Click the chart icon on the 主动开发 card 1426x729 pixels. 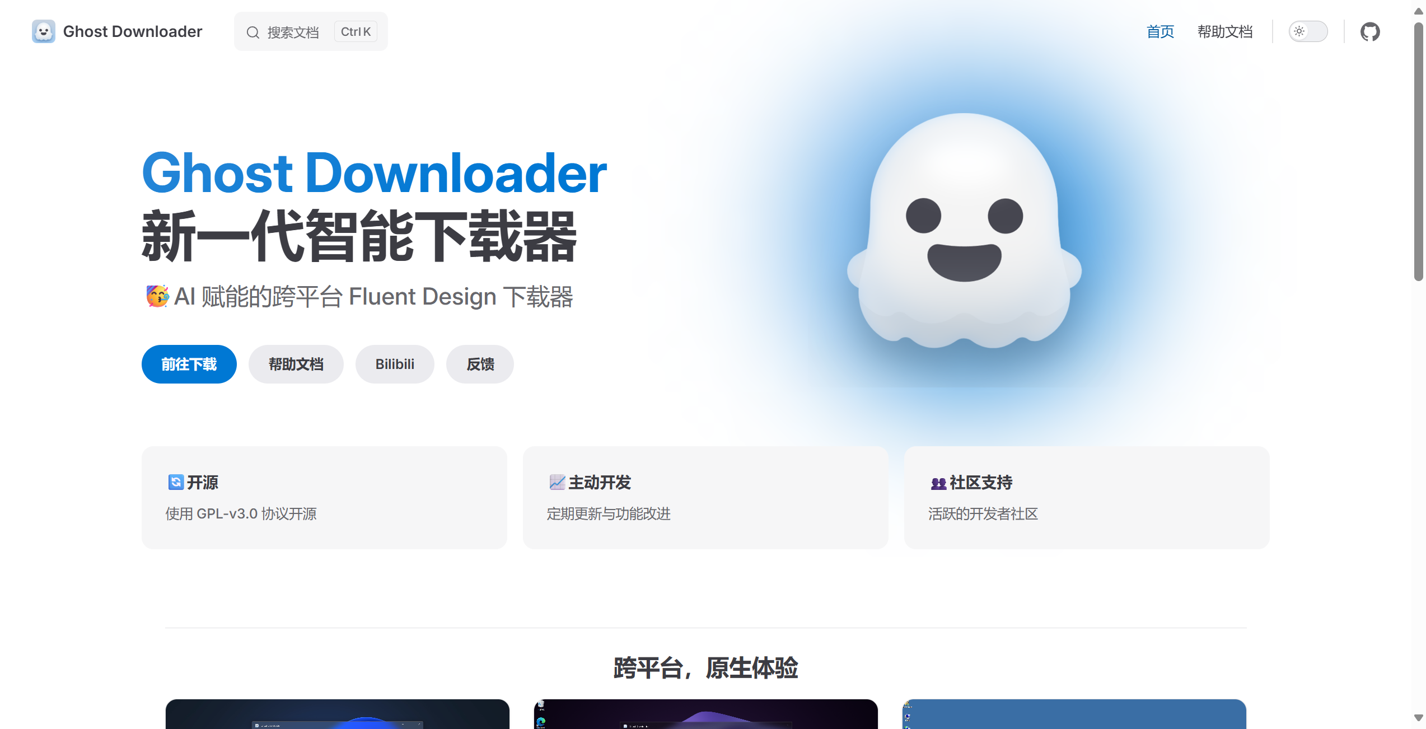tap(557, 482)
